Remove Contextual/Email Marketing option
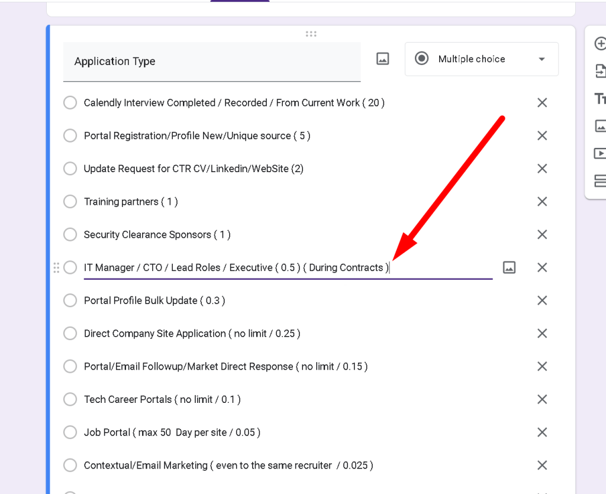606x494 pixels. (542, 465)
